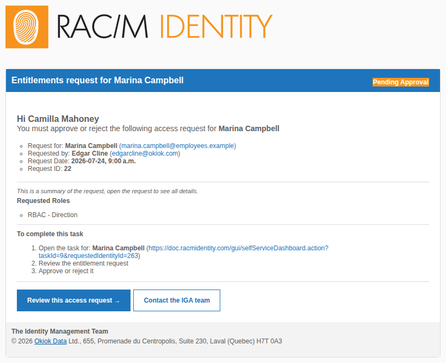Open the Okiok Data footer link
Viewport: 446px width, 363px height.
[51, 341]
